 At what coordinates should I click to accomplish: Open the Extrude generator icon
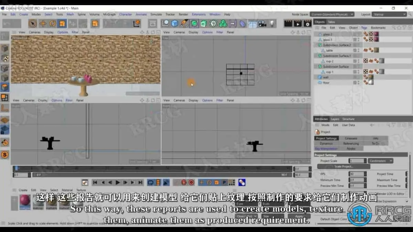(204, 23)
